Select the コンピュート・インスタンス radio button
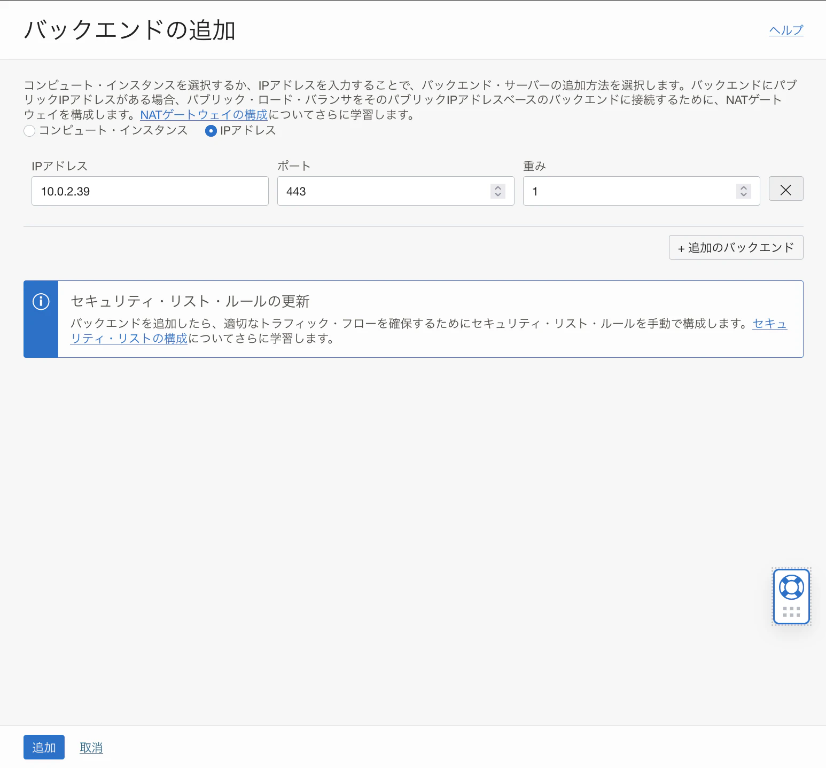Viewport: 826px width, 768px height. pyautogui.click(x=29, y=131)
